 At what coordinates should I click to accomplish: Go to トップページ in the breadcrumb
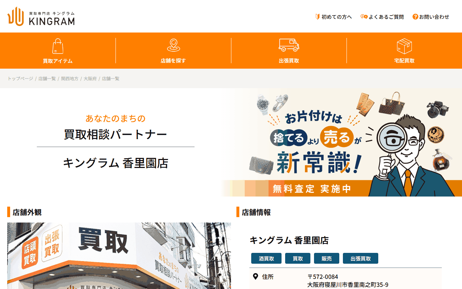[x=20, y=78]
